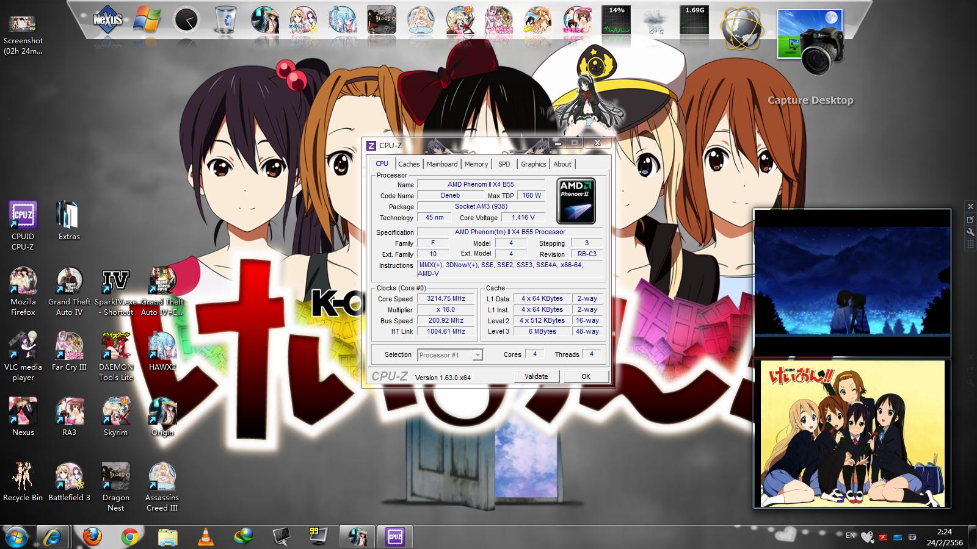Click the CPU usage meter showing 14%
This screenshot has height=549, width=977.
(x=616, y=20)
